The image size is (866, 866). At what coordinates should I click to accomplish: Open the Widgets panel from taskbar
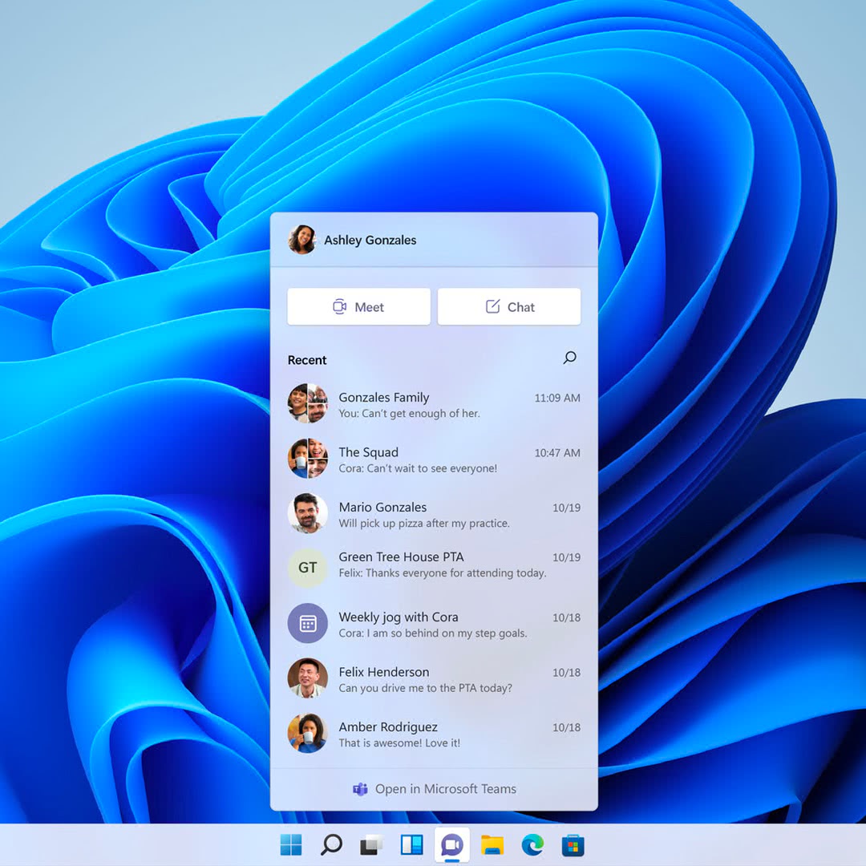(411, 844)
